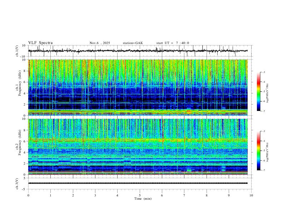
Task: Click the "7" tick on Time axis
Action: [x=184, y=195]
